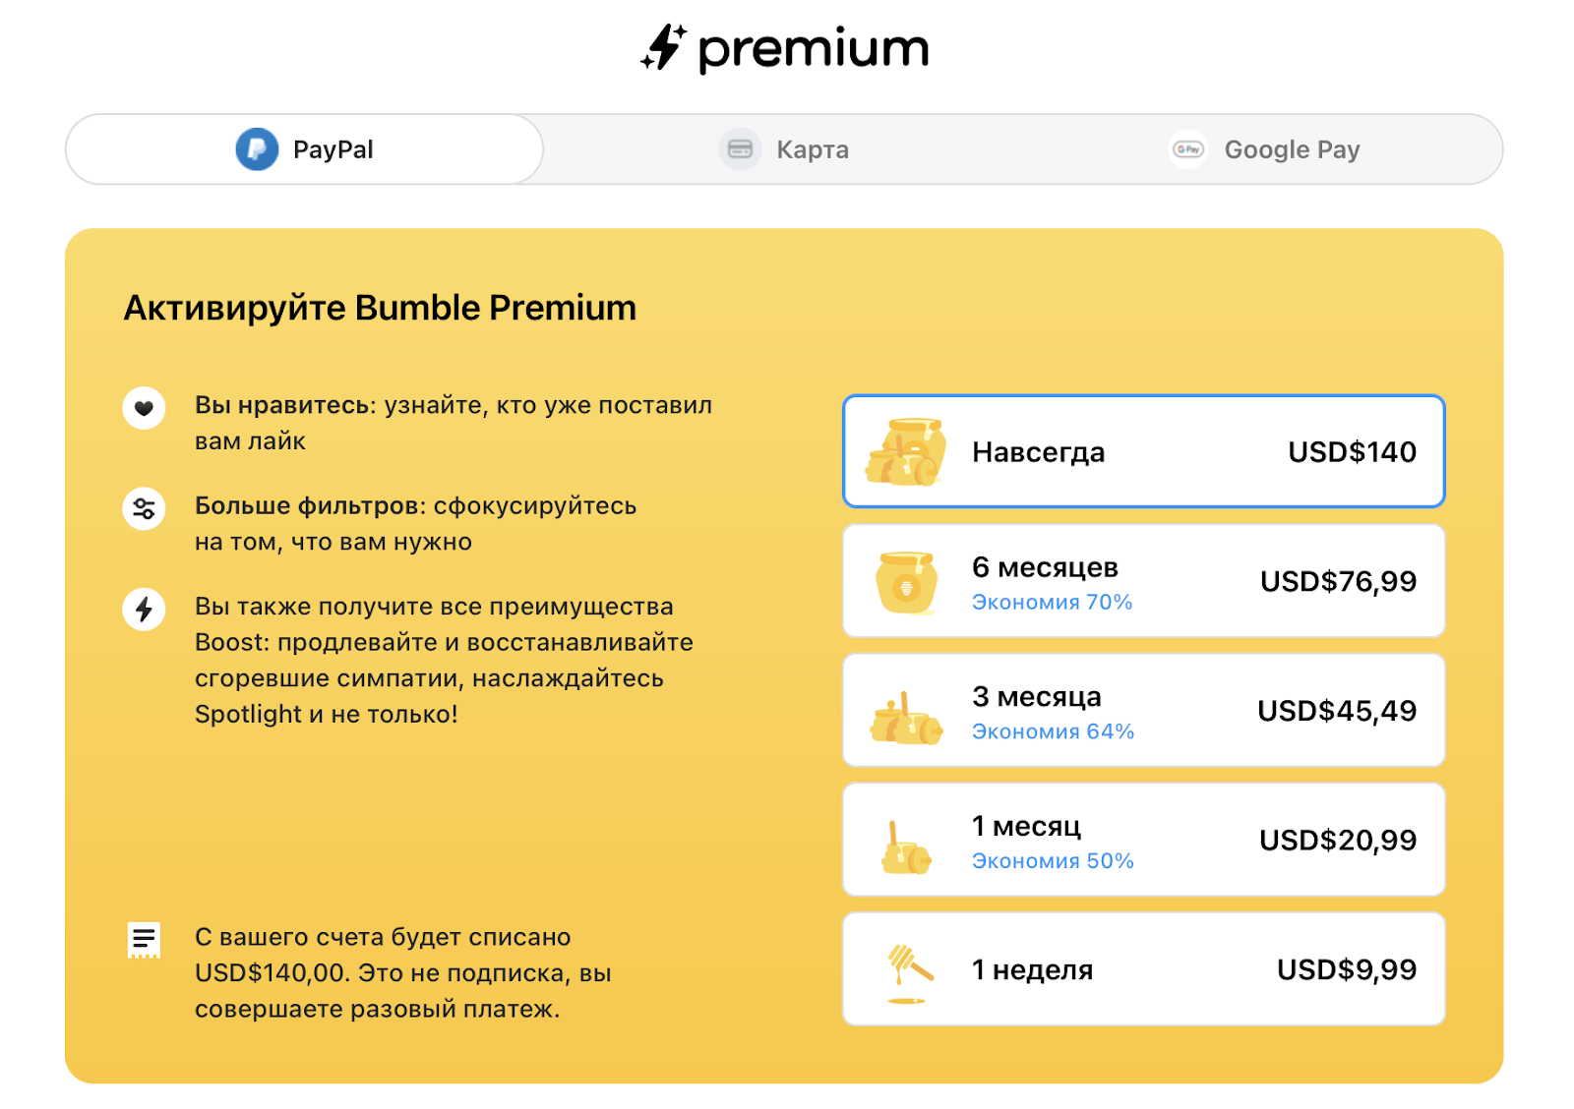This screenshot has height=1109, width=1574.
Task: Click the Google Pay logo icon
Action: click(x=1188, y=149)
